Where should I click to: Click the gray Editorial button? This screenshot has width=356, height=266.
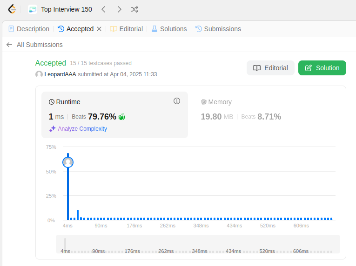click(x=270, y=68)
